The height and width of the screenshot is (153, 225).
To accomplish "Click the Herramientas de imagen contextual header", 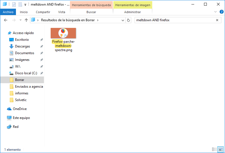I will (133, 5).
